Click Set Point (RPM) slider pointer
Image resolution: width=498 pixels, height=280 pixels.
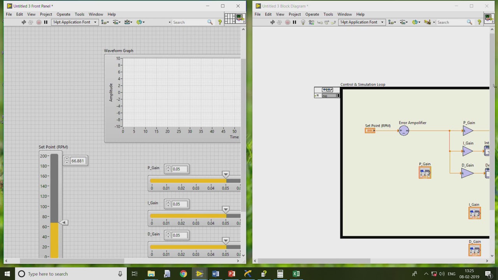(64, 222)
